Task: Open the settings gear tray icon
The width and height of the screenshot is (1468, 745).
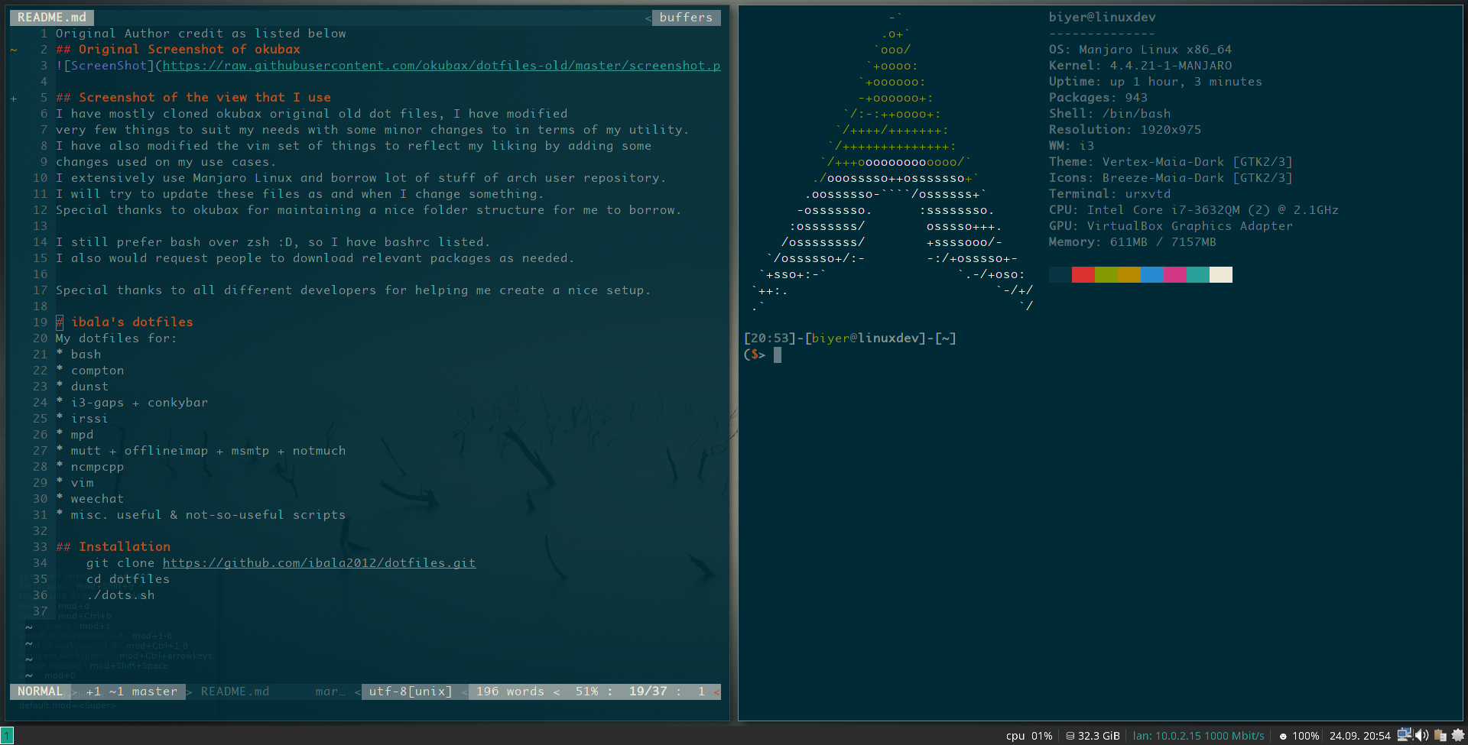Action: coord(1457,735)
